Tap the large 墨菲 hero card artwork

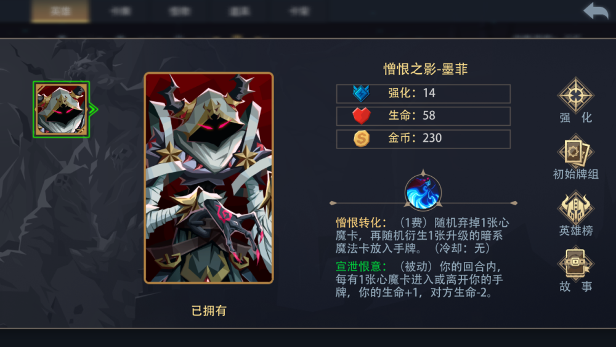209,178
